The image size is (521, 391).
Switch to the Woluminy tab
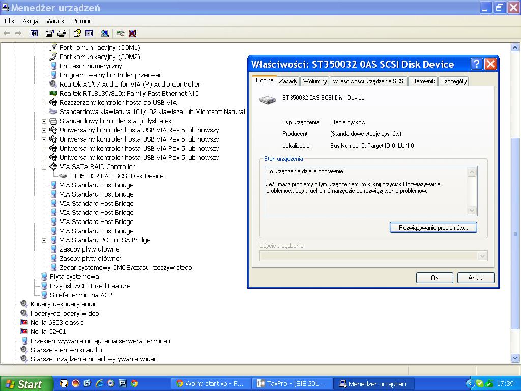tap(315, 81)
